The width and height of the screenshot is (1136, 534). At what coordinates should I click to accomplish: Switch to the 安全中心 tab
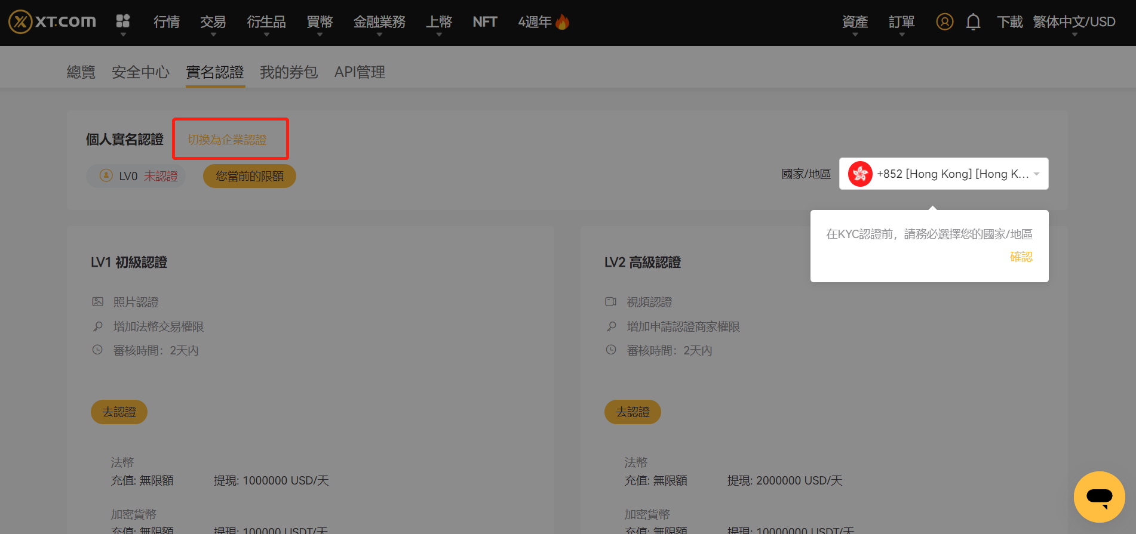point(141,72)
